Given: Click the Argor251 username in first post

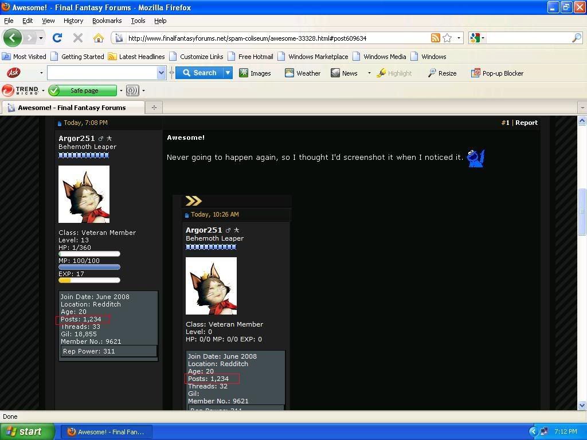Looking at the screenshot, I should tap(77, 139).
